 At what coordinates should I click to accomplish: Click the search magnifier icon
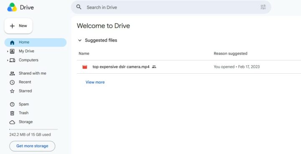pos(79,7)
